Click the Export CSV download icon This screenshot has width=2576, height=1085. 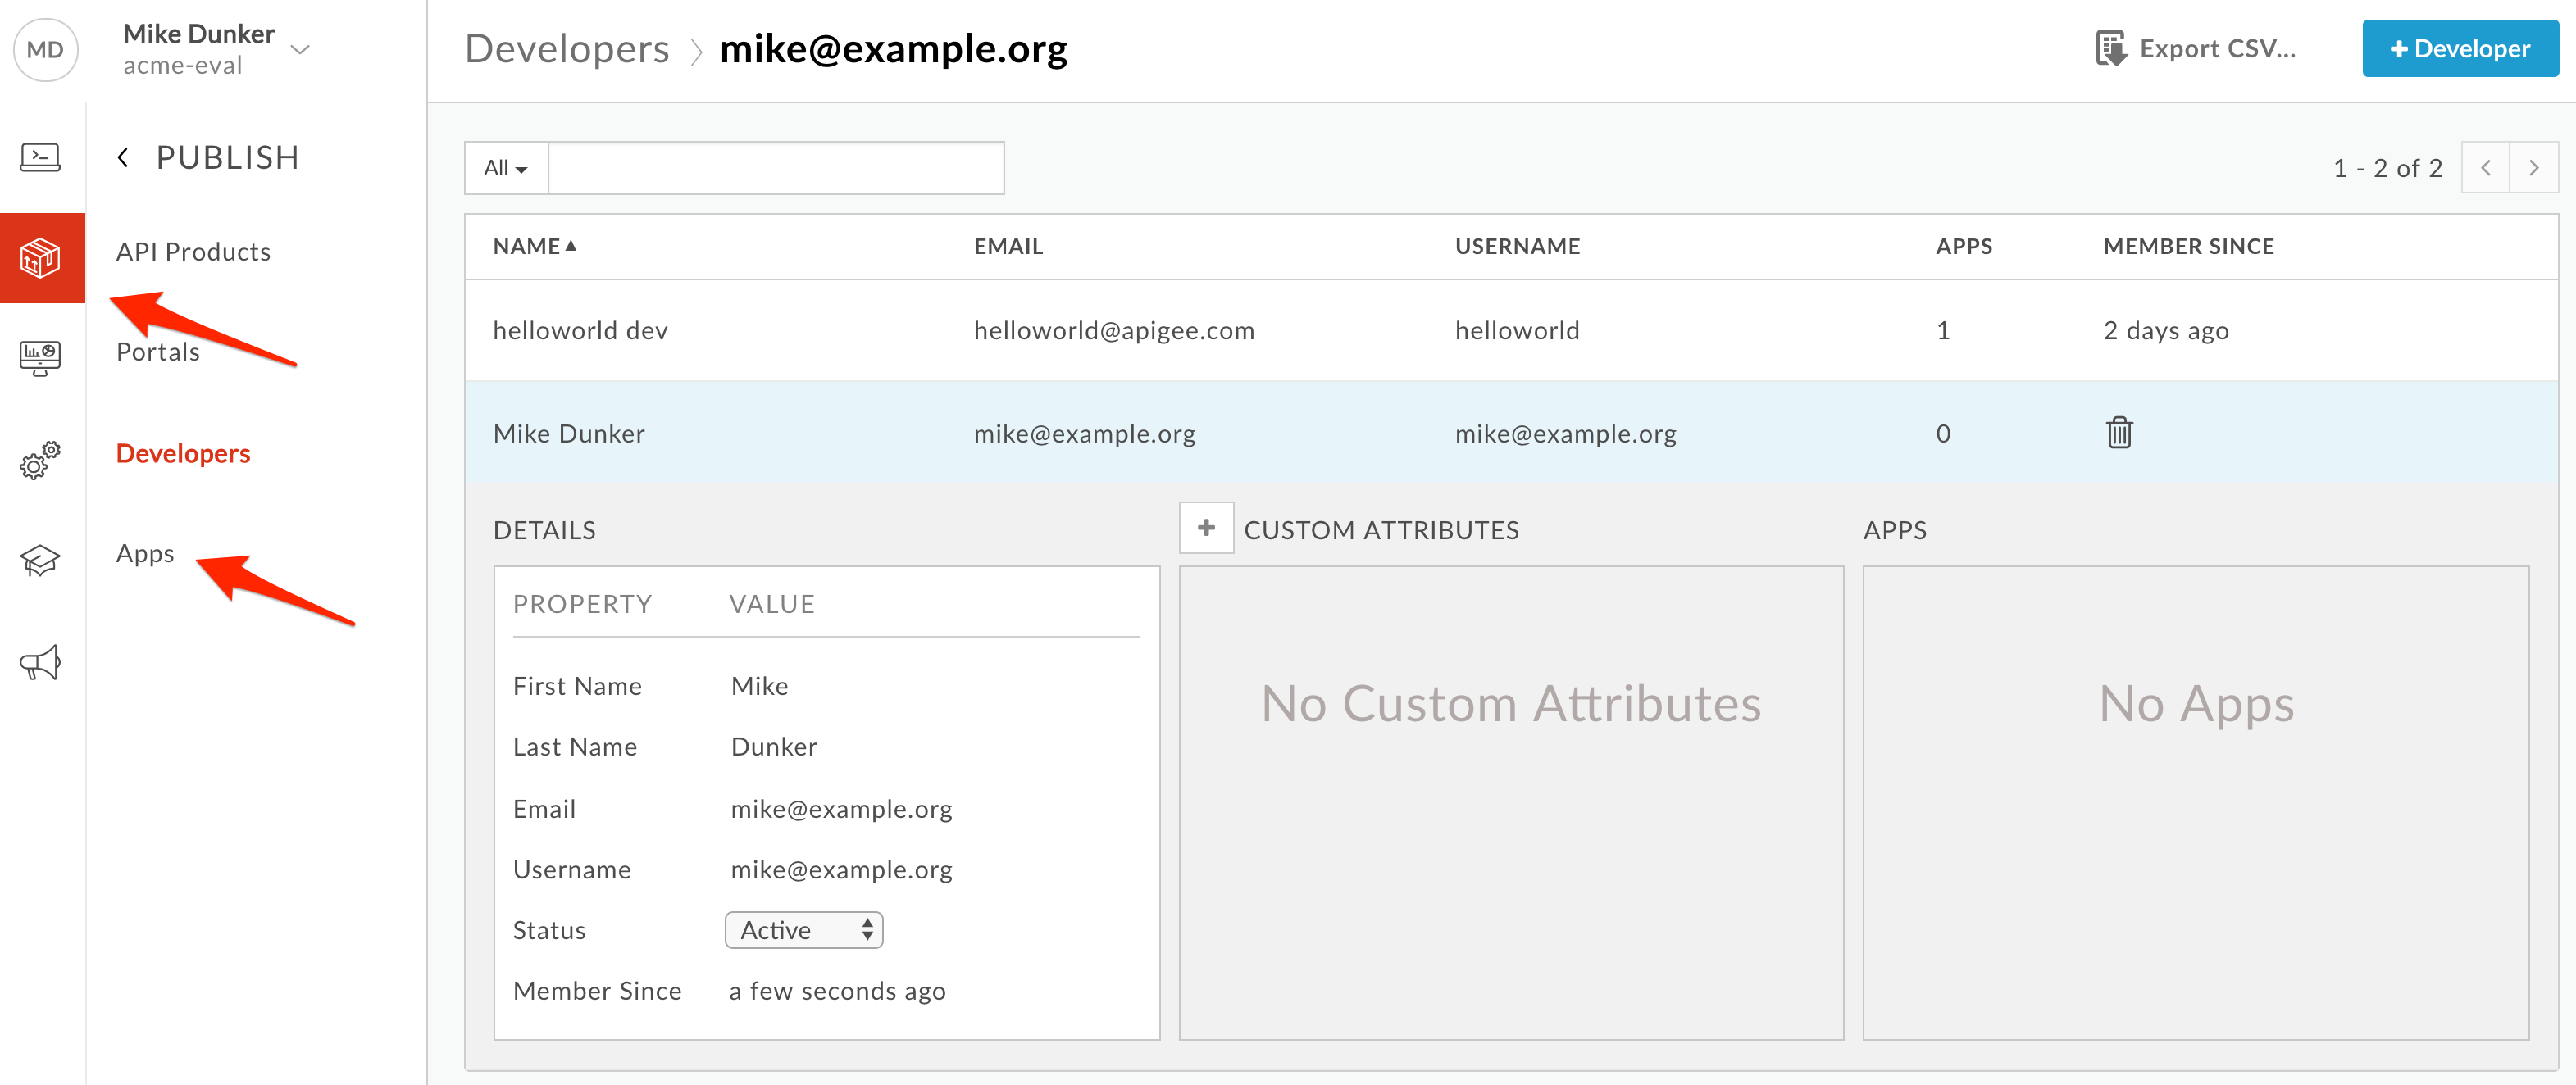coord(2111,48)
